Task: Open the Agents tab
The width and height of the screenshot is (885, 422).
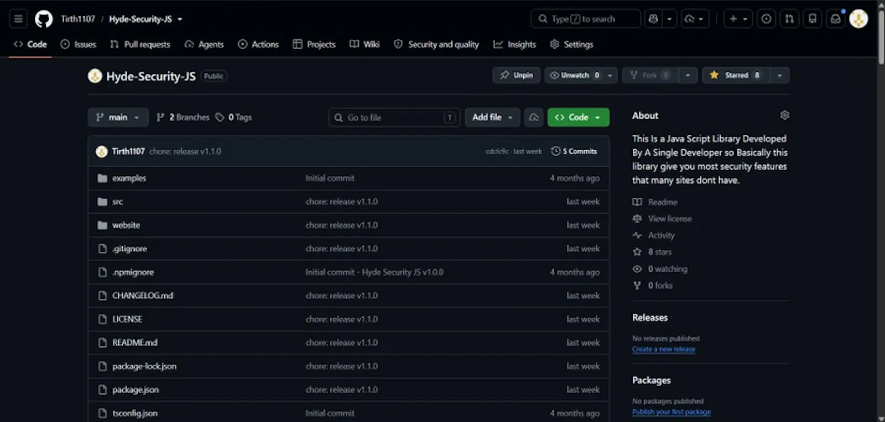Action: tap(204, 44)
